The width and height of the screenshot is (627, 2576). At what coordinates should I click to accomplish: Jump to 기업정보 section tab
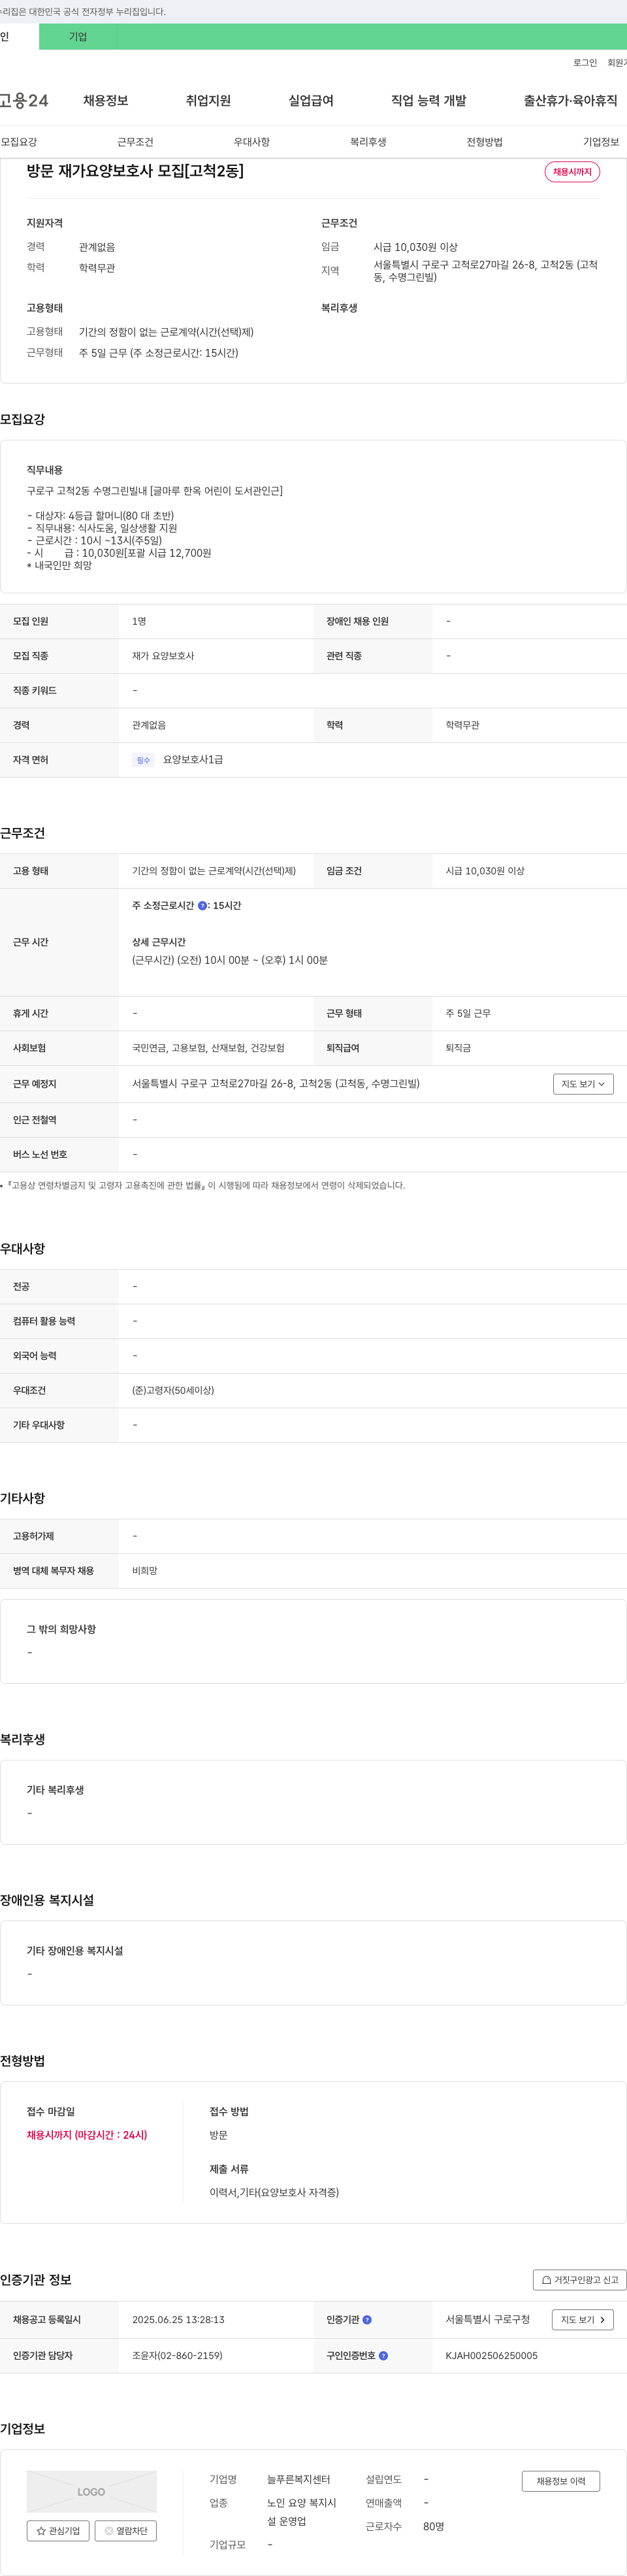[601, 142]
